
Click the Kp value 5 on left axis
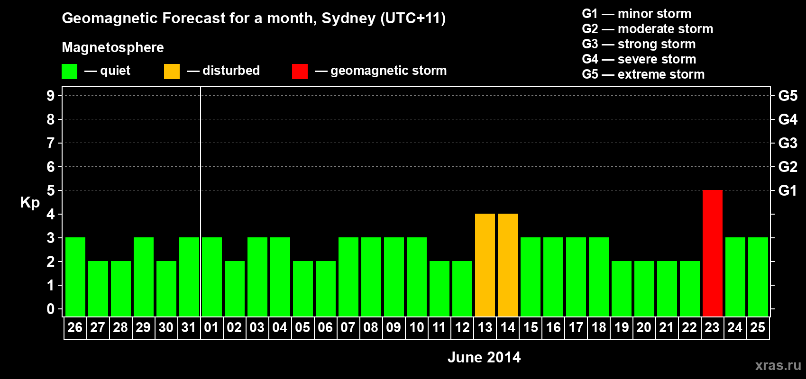[51, 190]
